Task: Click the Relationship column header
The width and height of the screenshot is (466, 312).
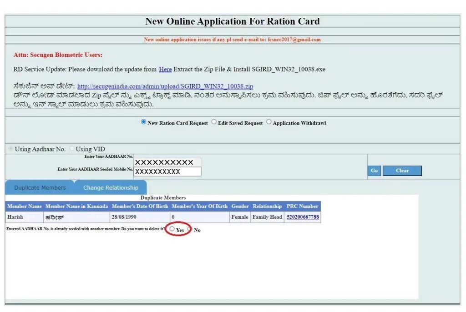Action: pos(267,206)
